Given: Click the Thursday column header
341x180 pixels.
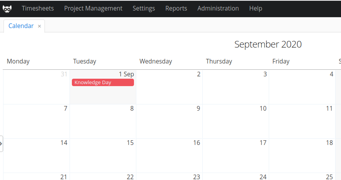Looking at the screenshot, I should 219,62.
